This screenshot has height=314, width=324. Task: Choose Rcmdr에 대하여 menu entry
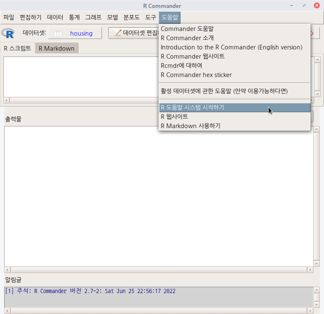(235, 66)
